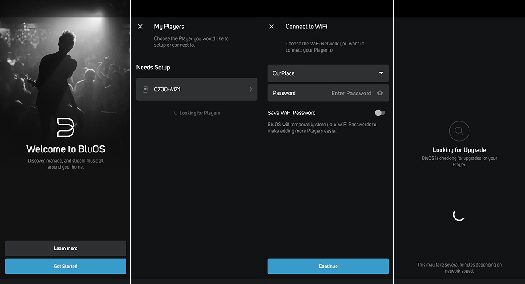This screenshot has height=284, width=525.
Task: Click the Needs Setup section heading
Action: (153, 67)
